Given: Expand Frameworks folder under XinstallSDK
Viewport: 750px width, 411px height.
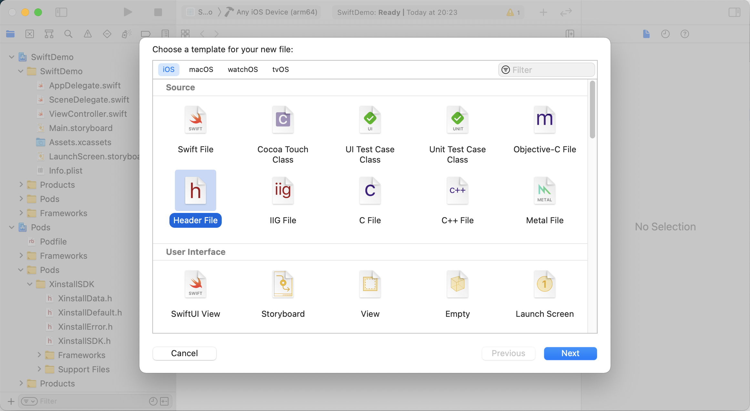Looking at the screenshot, I should (39, 355).
